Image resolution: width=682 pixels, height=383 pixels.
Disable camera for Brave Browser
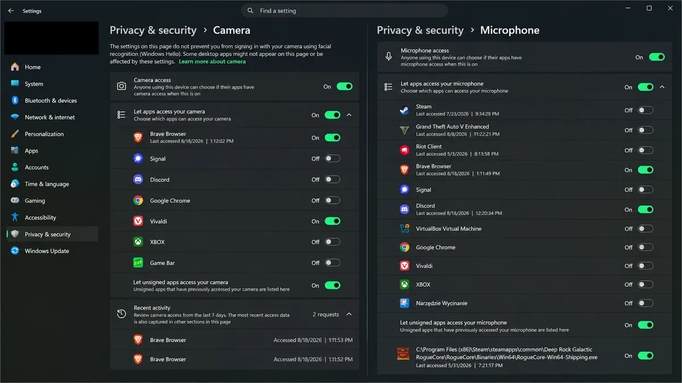click(332, 137)
